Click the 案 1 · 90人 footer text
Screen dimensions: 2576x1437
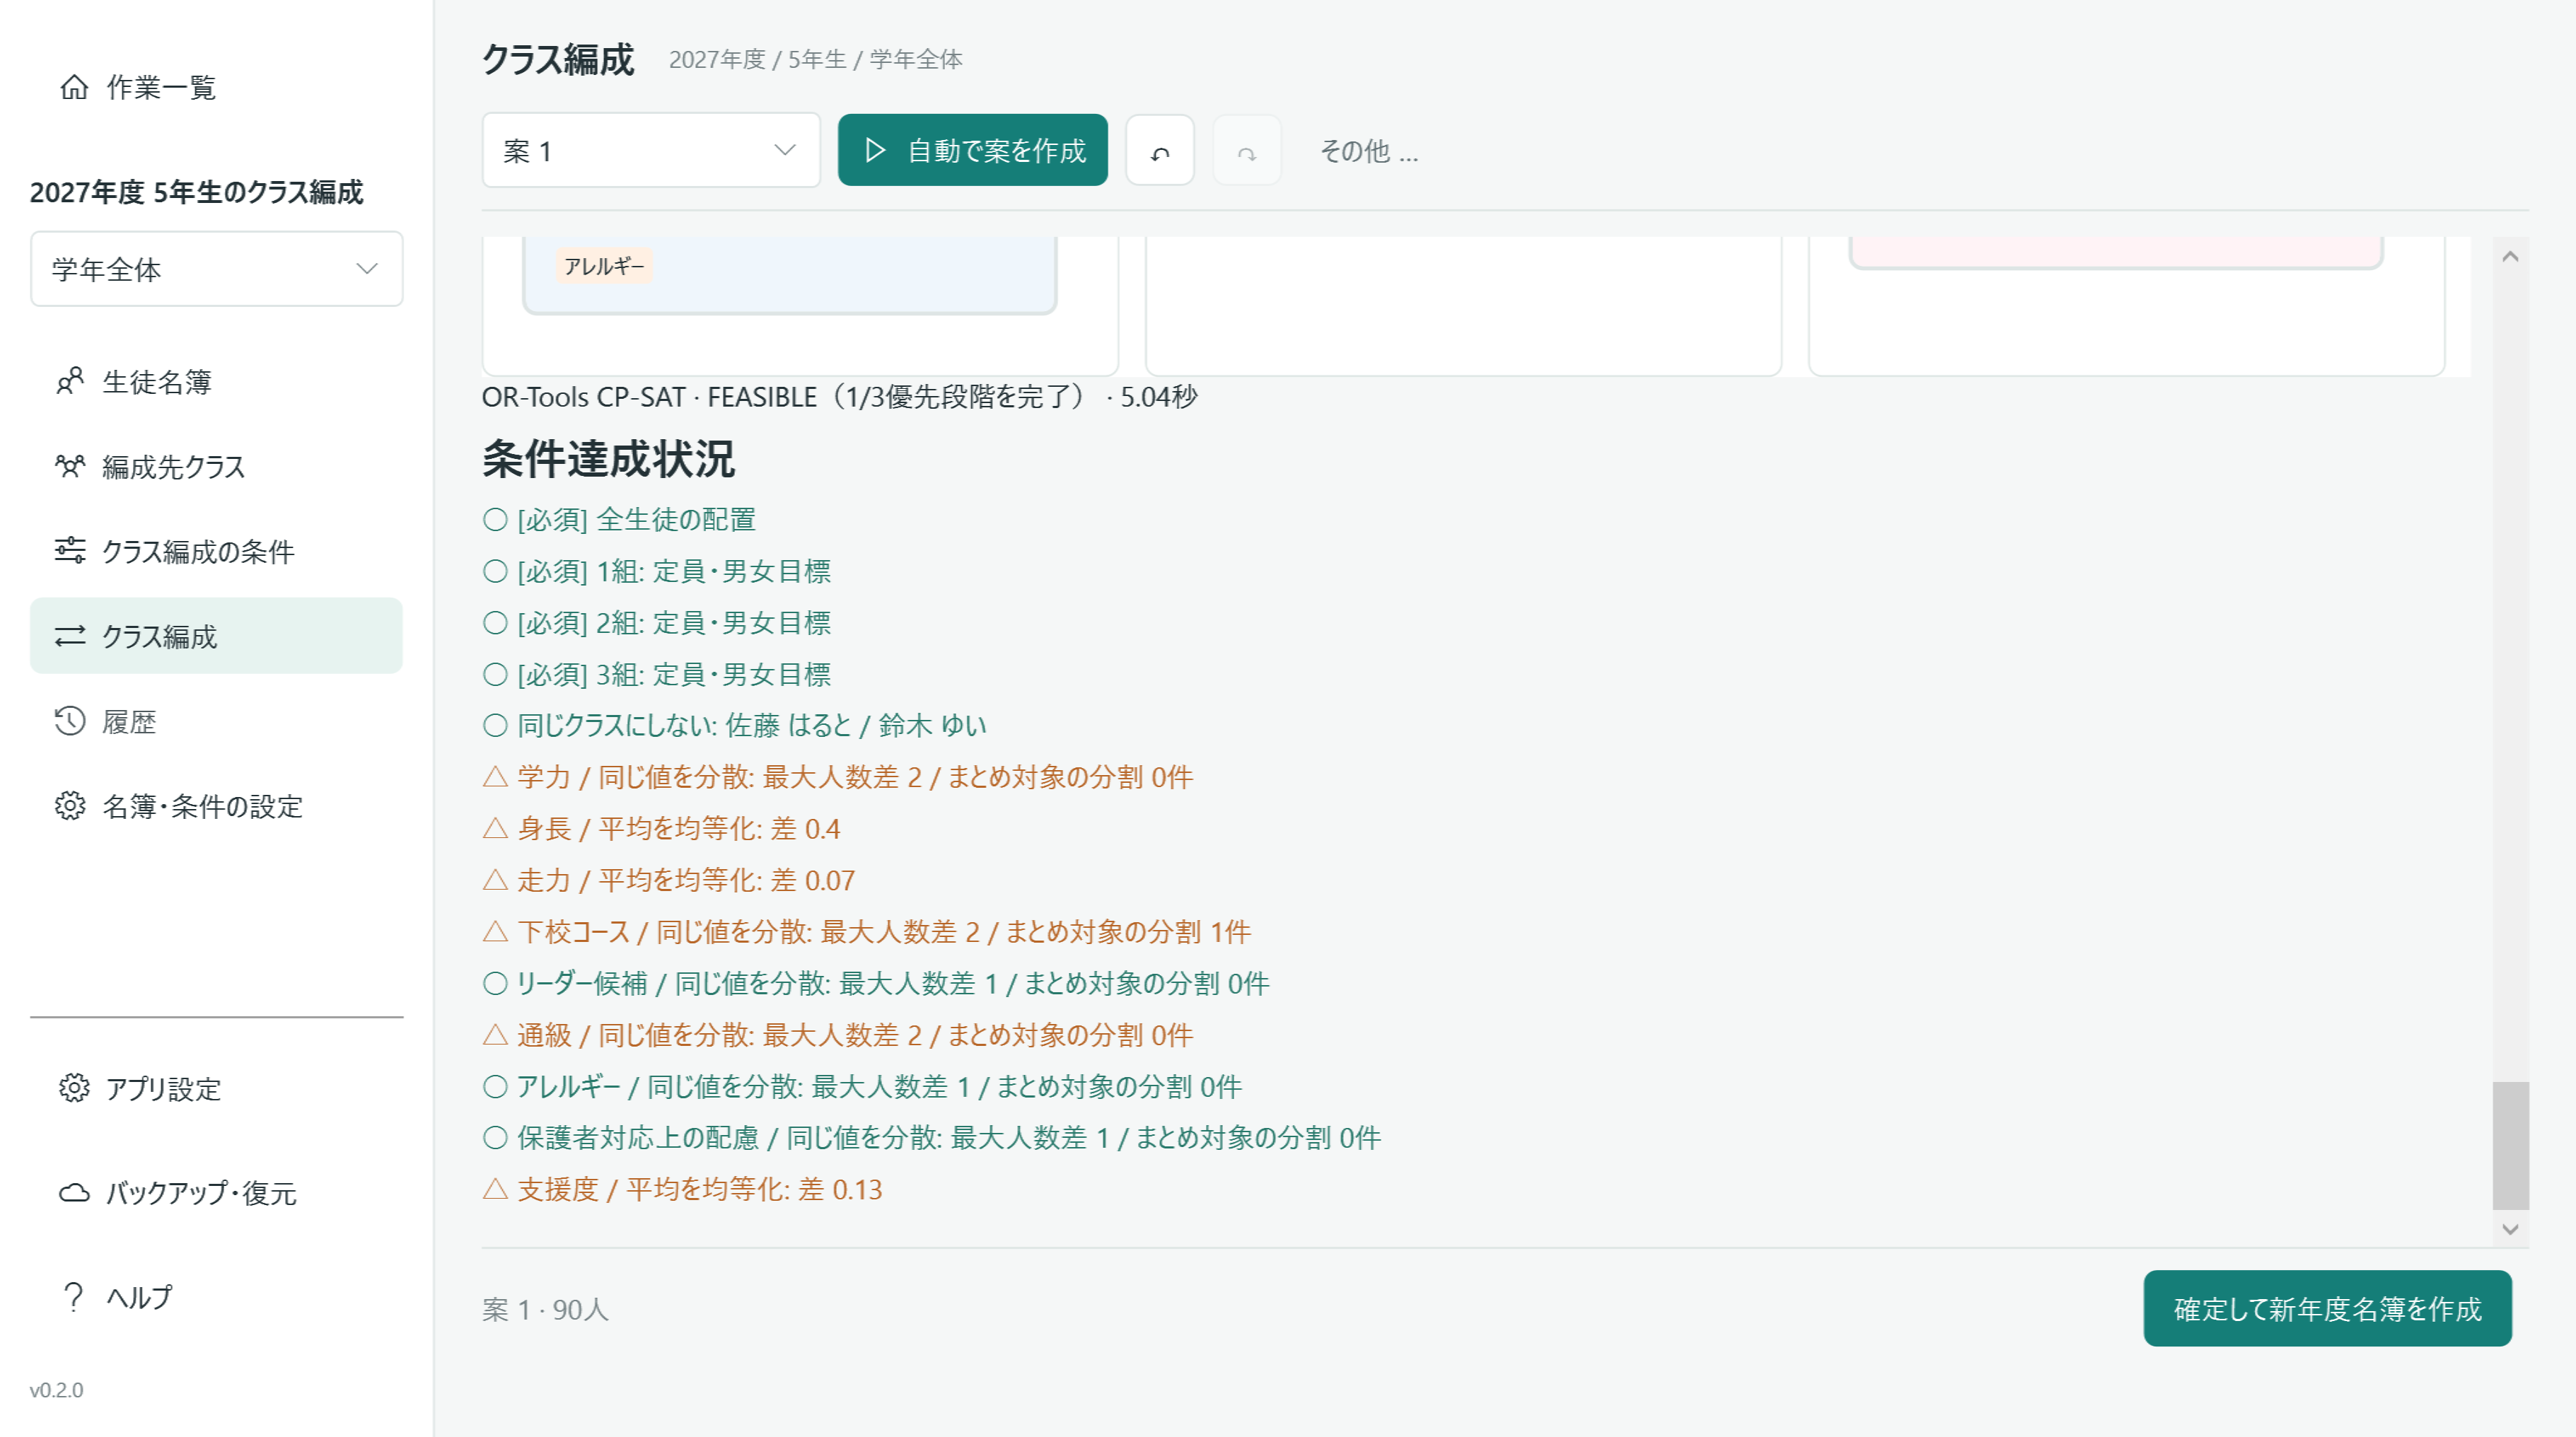point(545,1309)
